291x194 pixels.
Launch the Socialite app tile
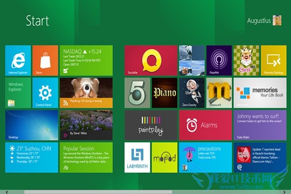pyautogui.click(x=151, y=60)
